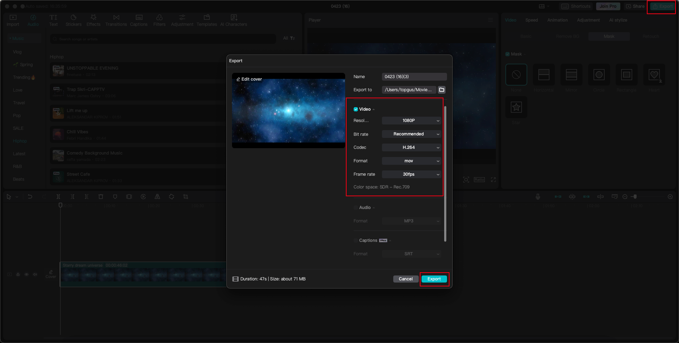The width and height of the screenshot is (679, 343).
Task: Switch to the Speed tab
Action: point(532,20)
